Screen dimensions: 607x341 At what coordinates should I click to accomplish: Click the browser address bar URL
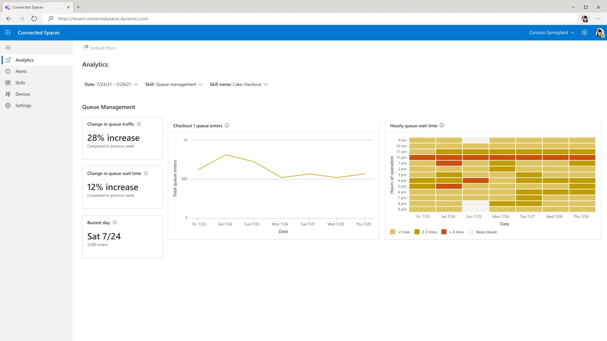pos(103,19)
